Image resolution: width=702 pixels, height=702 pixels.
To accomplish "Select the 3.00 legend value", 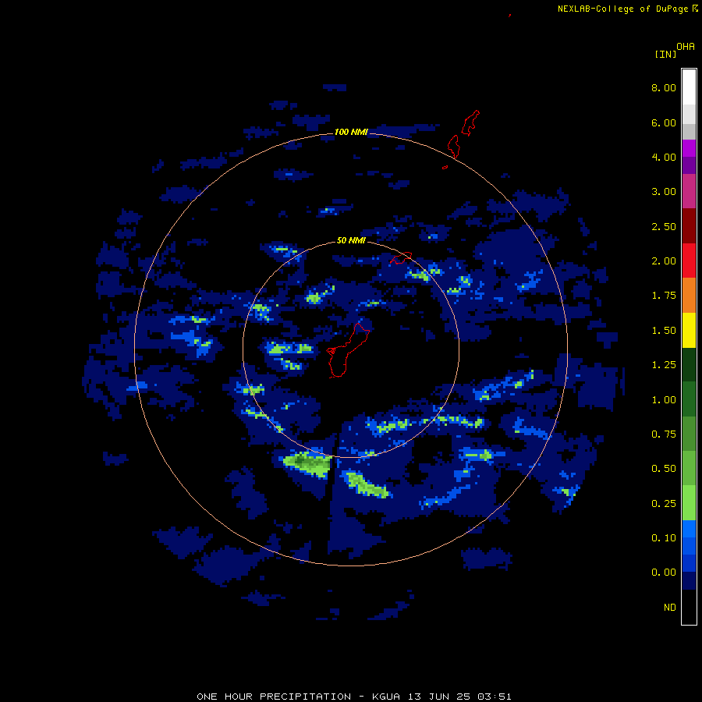I will (x=664, y=192).
